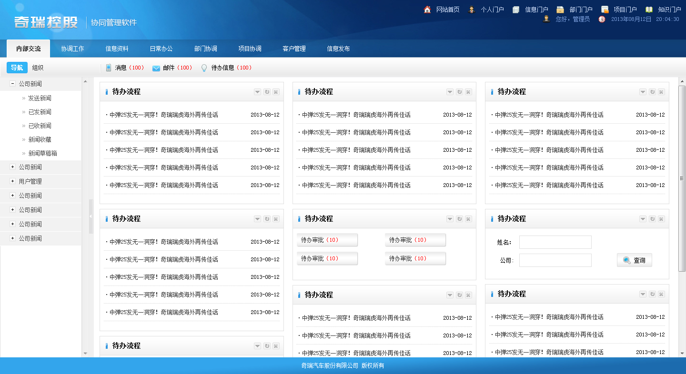Image resolution: width=686 pixels, height=374 pixels.
Task: Go to the 信息资料 tab
Action: point(117,49)
